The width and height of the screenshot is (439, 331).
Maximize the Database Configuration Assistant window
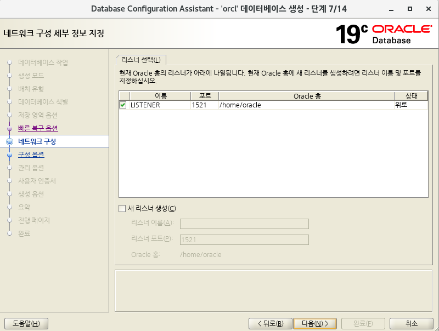click(x=409, y=9)
